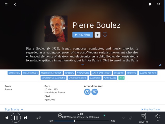Go back with the left arrow
This screenshot has height=124, width=165.
click(15, 4)
